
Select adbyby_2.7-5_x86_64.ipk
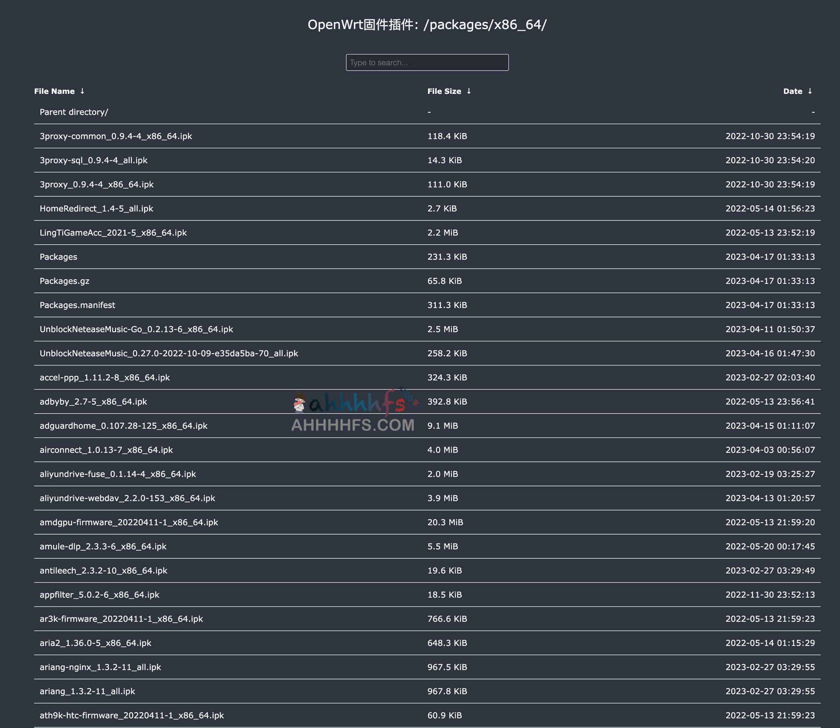tap(93, 402)
